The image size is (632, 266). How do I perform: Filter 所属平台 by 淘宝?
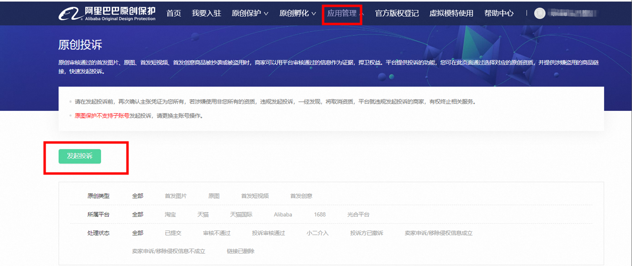170,215
